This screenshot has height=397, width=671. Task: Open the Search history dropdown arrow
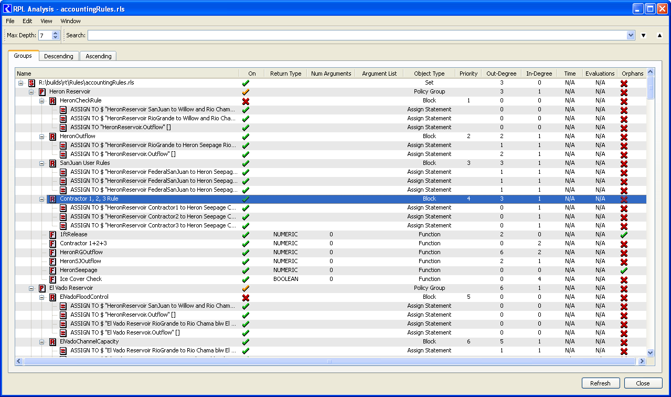631,36
